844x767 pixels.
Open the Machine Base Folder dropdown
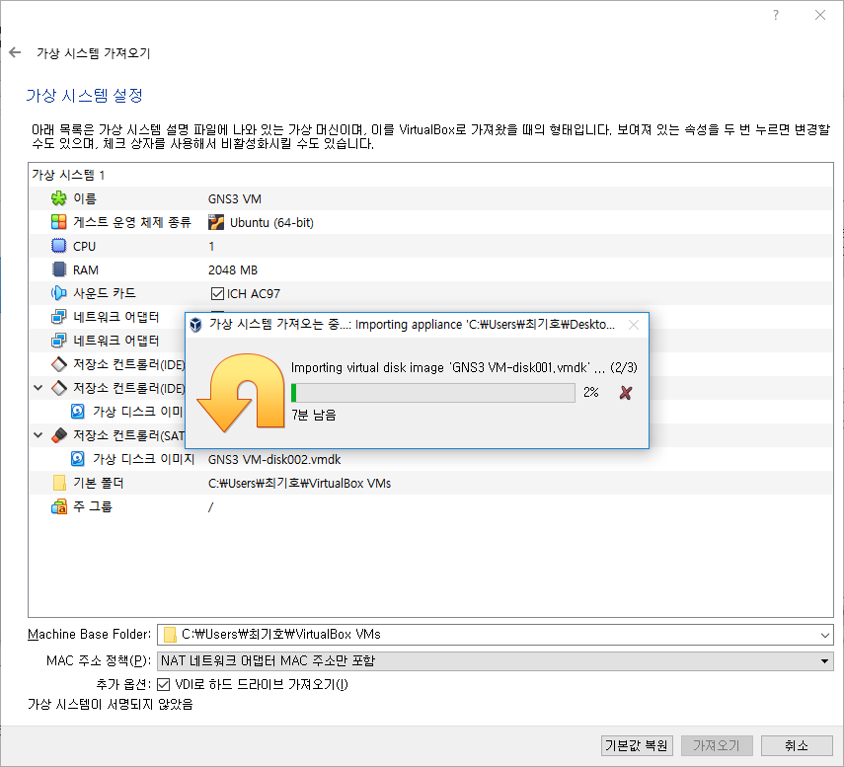tap(824, 635)
